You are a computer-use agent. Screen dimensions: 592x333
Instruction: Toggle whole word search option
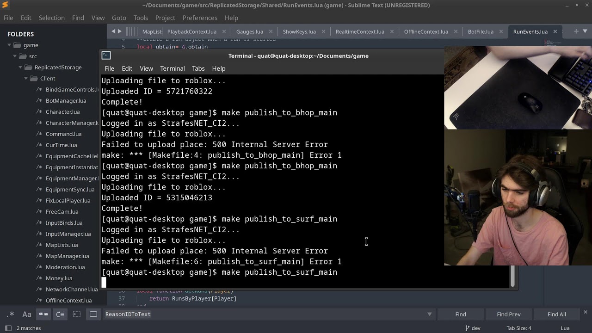pyautogui.click(x=43, y=314)
